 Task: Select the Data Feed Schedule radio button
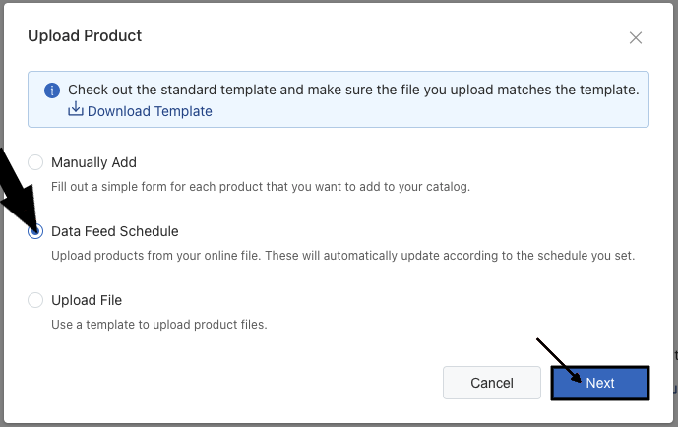pyautogui.click(x=36, y=231)
